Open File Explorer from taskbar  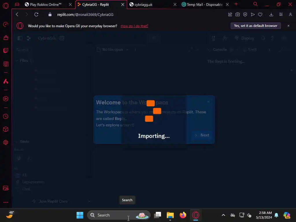[170, 215]
